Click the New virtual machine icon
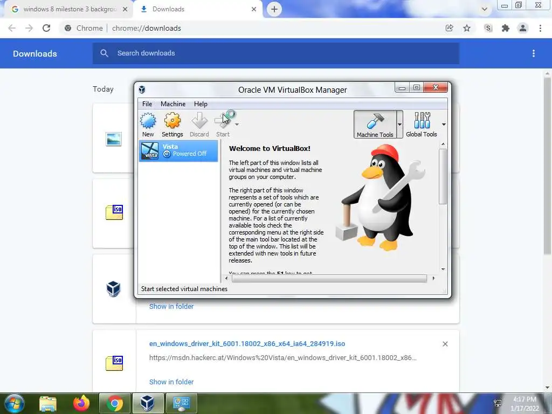 (x=148, y=125)
